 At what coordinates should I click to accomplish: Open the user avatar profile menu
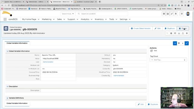(x=188, y=14)
